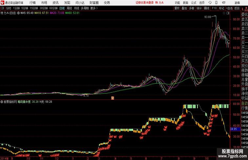
Task: Open the 资讯 menu
Action: pos(55,3)
